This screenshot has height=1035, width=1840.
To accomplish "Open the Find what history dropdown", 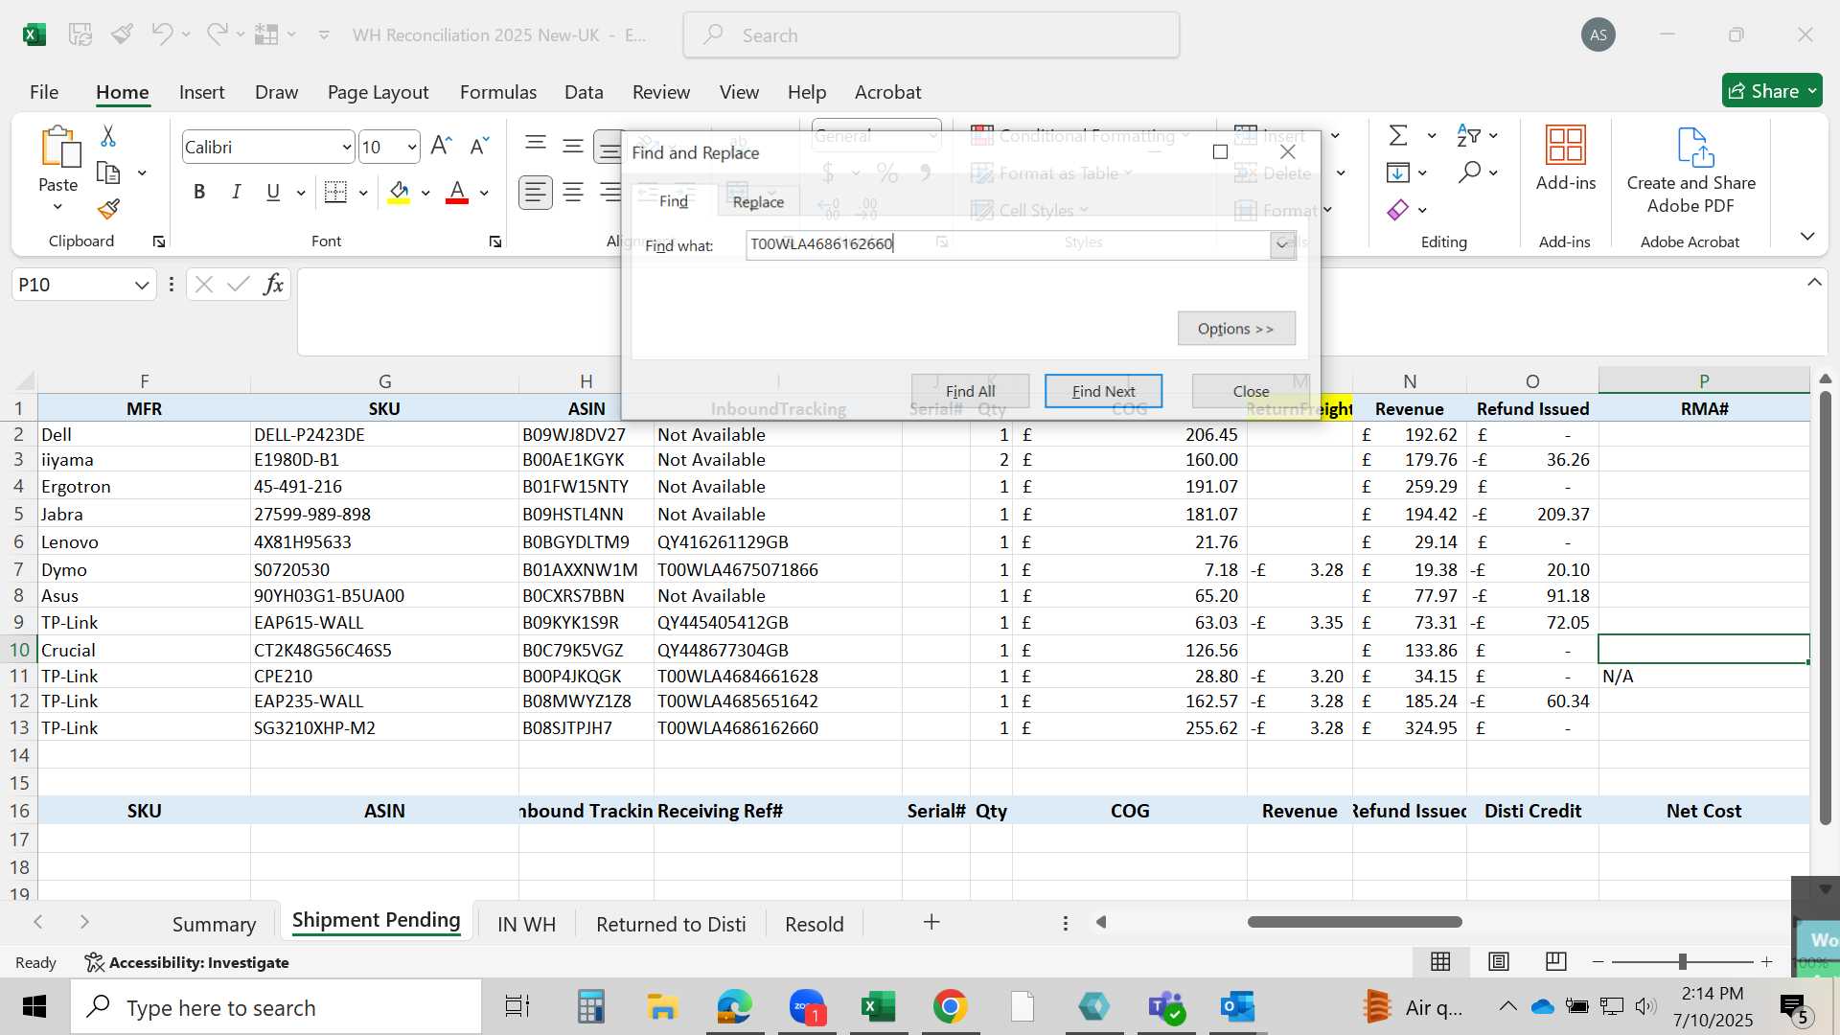I will click(x=1282, y=244).
